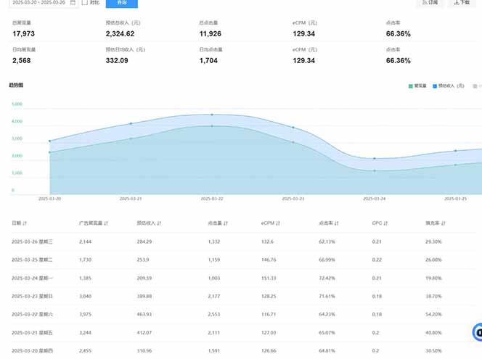Click sort icon beside 预估收入 header

click(160, 223)
